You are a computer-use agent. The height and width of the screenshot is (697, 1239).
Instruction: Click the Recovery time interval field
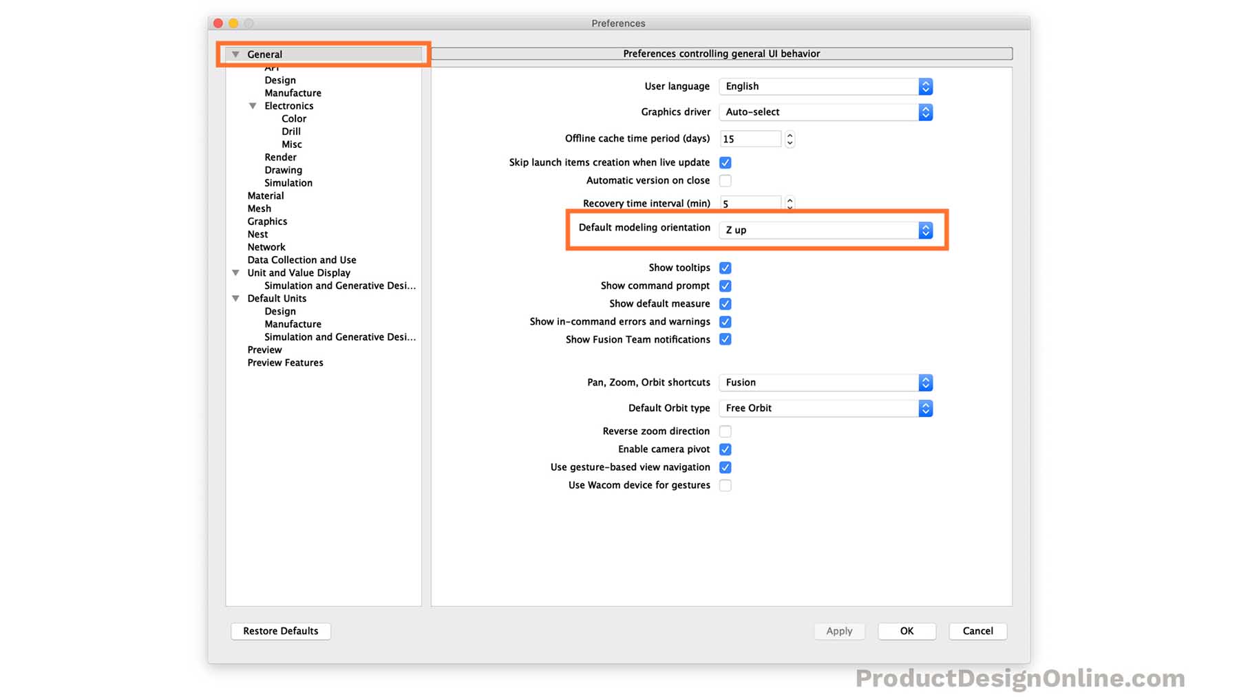point(750,203)
